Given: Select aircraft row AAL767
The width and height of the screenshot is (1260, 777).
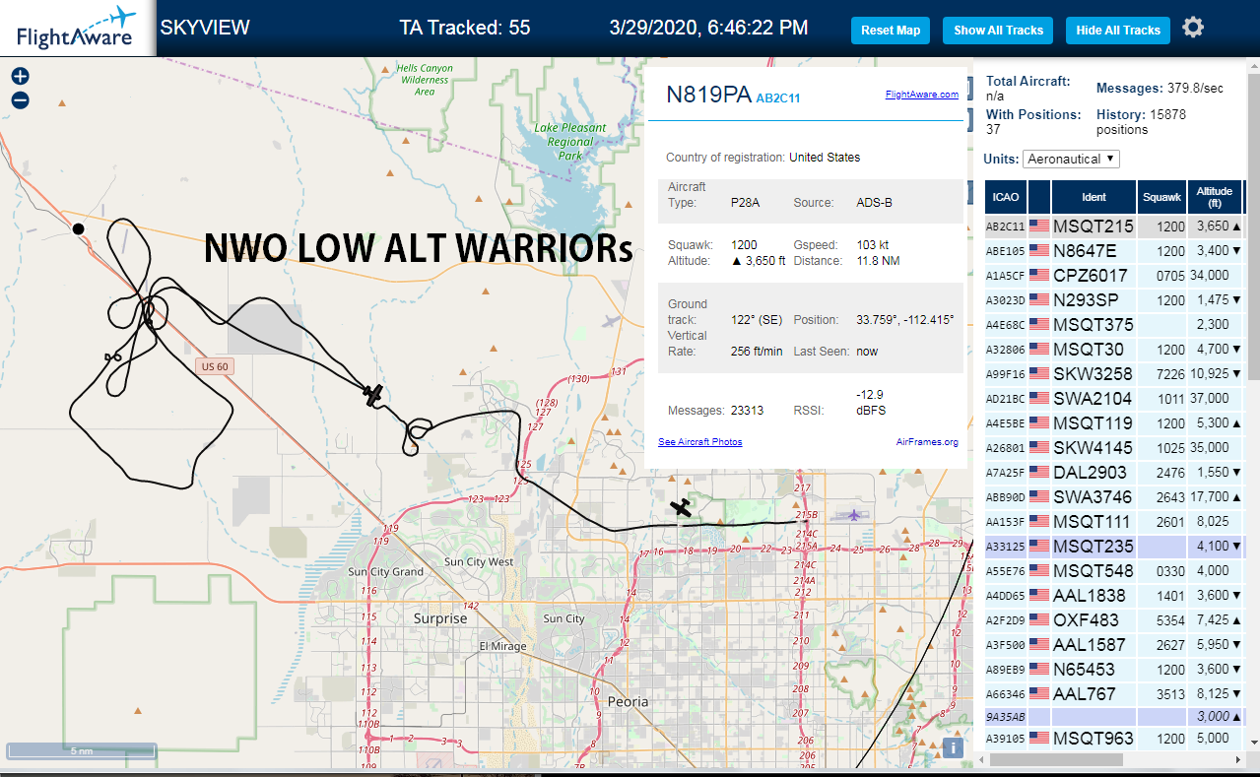Looking at the screenshot, I should click(1115, 693).
